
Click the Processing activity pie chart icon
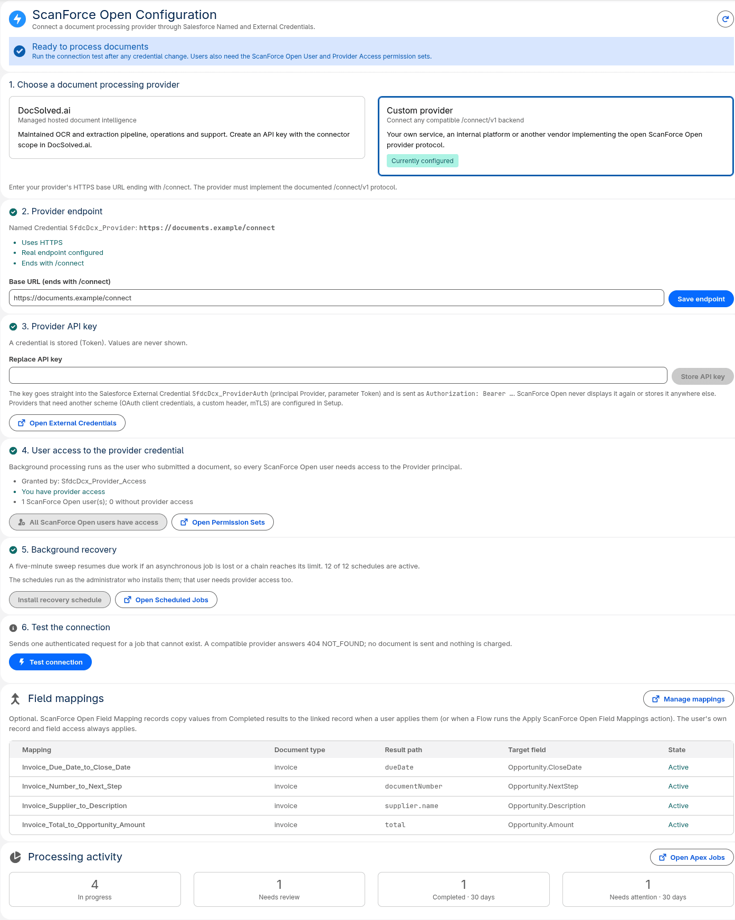(x=15, y=857)
